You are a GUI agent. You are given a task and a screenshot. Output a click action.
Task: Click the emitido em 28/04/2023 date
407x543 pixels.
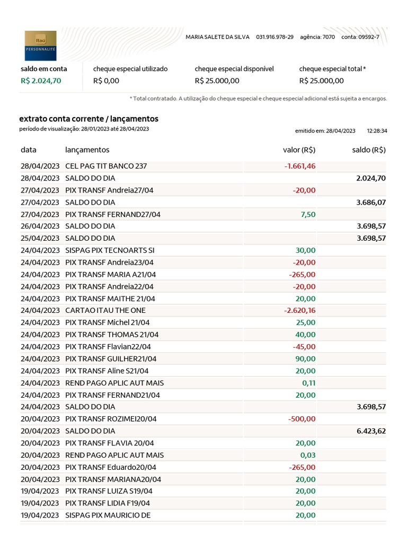tap(325, 131)
